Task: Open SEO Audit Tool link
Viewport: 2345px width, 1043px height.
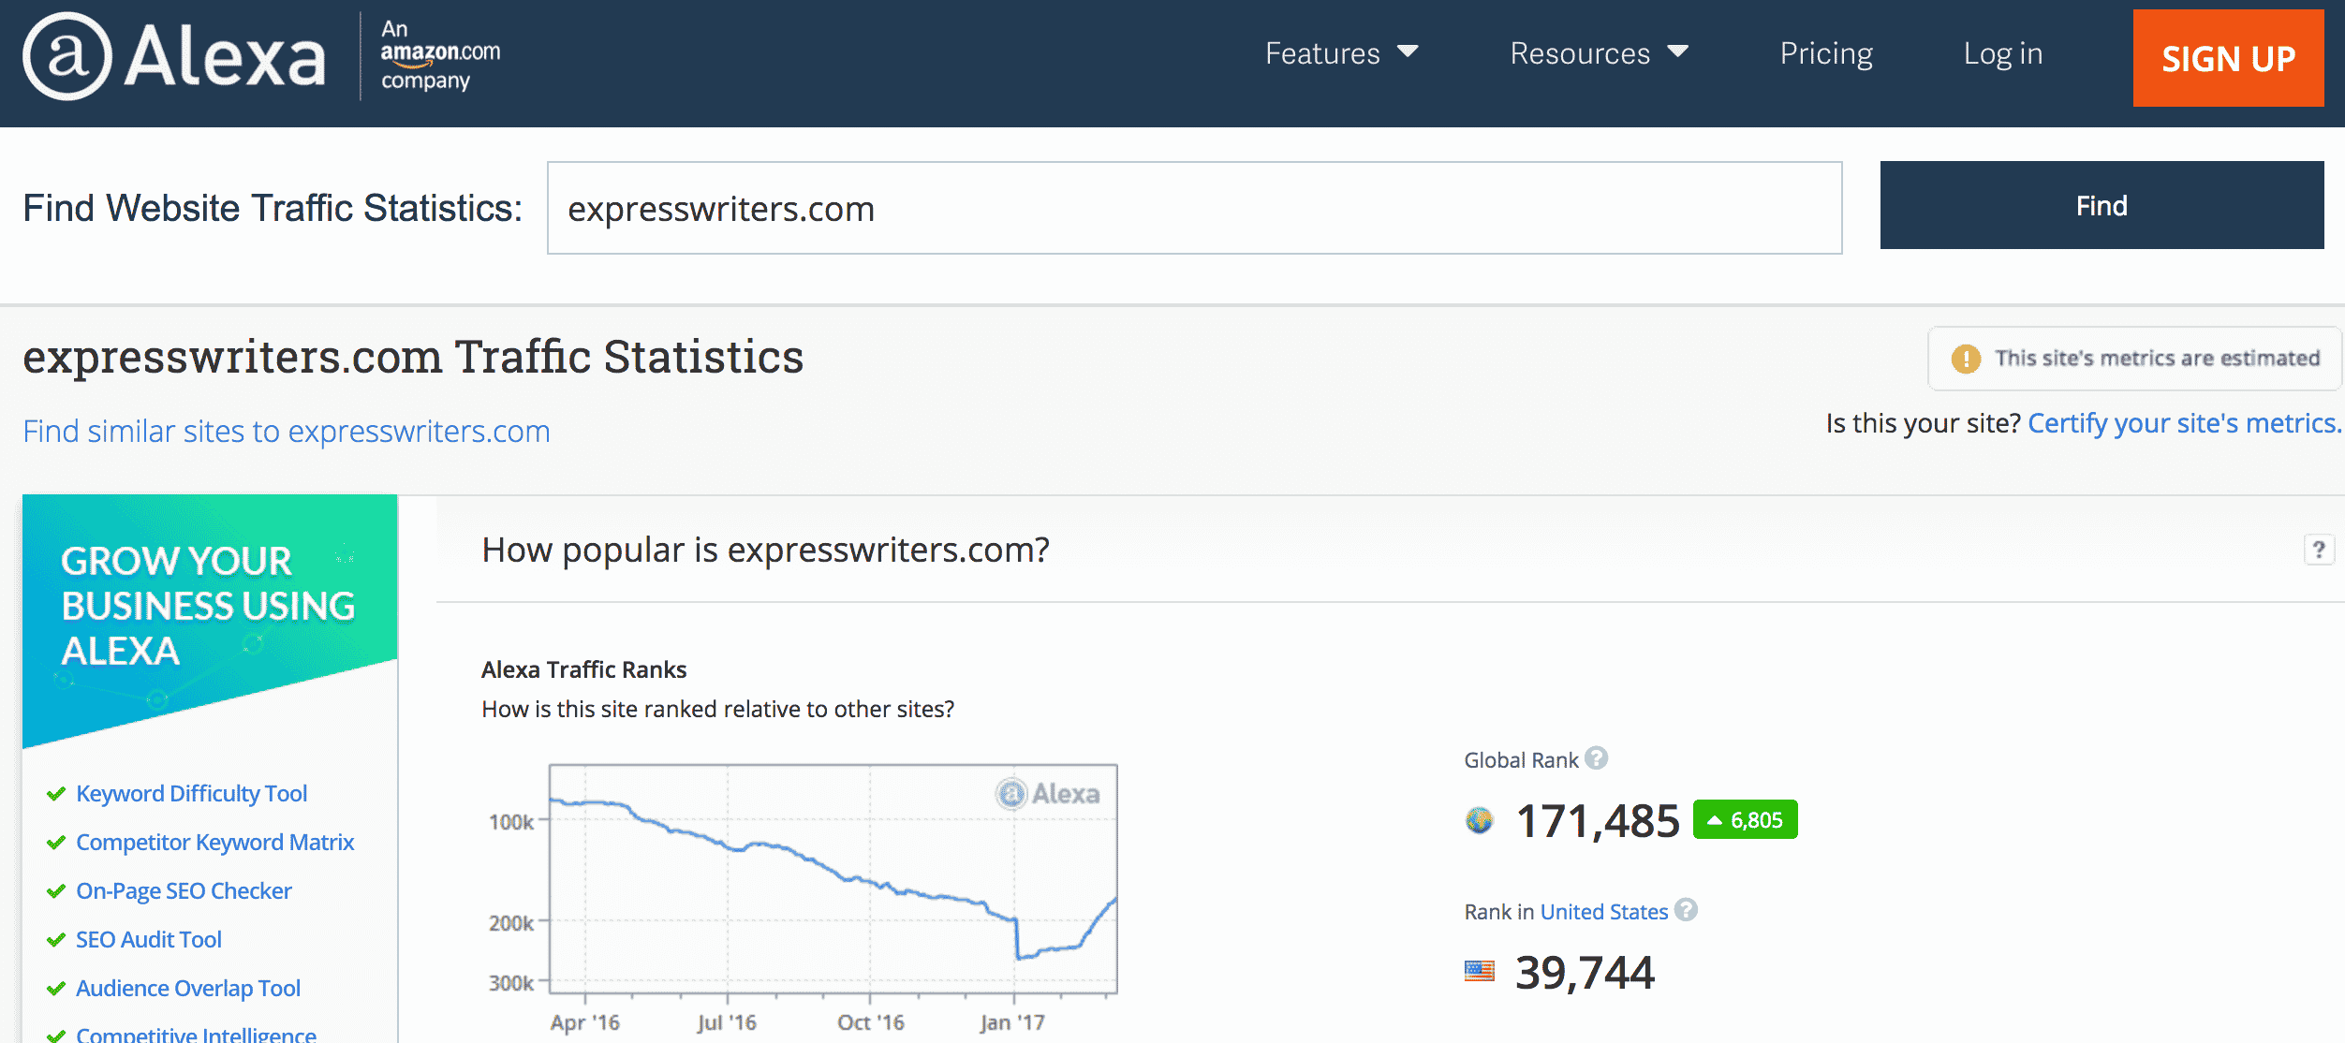Action: [x=148, y=940]
